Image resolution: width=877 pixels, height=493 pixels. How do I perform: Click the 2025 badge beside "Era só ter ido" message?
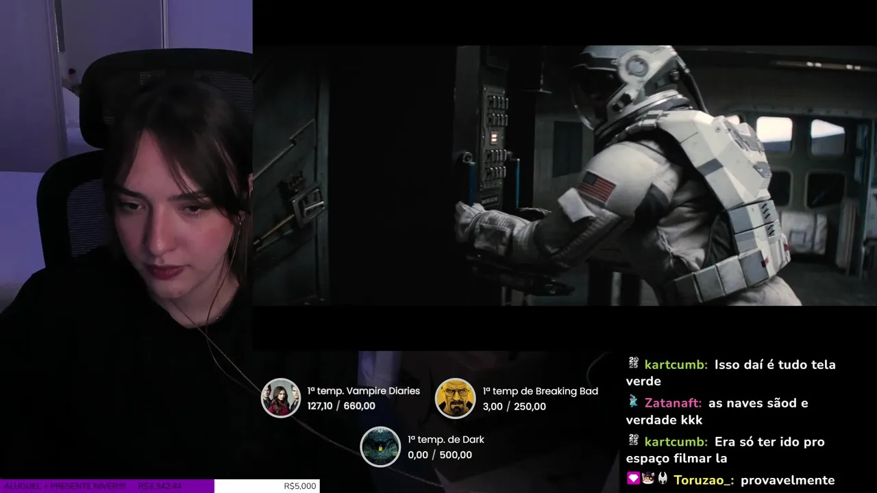point(633,440)
